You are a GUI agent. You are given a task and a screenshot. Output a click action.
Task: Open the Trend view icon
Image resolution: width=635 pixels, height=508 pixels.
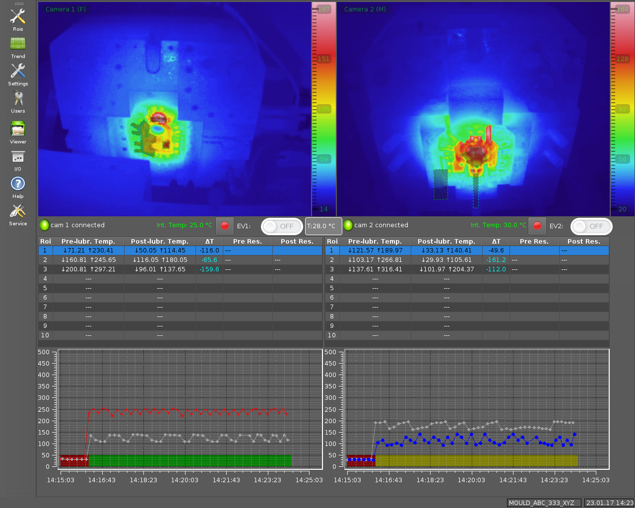tap(18, 45)
